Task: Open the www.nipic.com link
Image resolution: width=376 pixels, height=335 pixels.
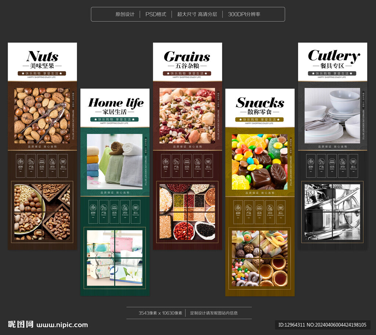Action: (62, 325)
